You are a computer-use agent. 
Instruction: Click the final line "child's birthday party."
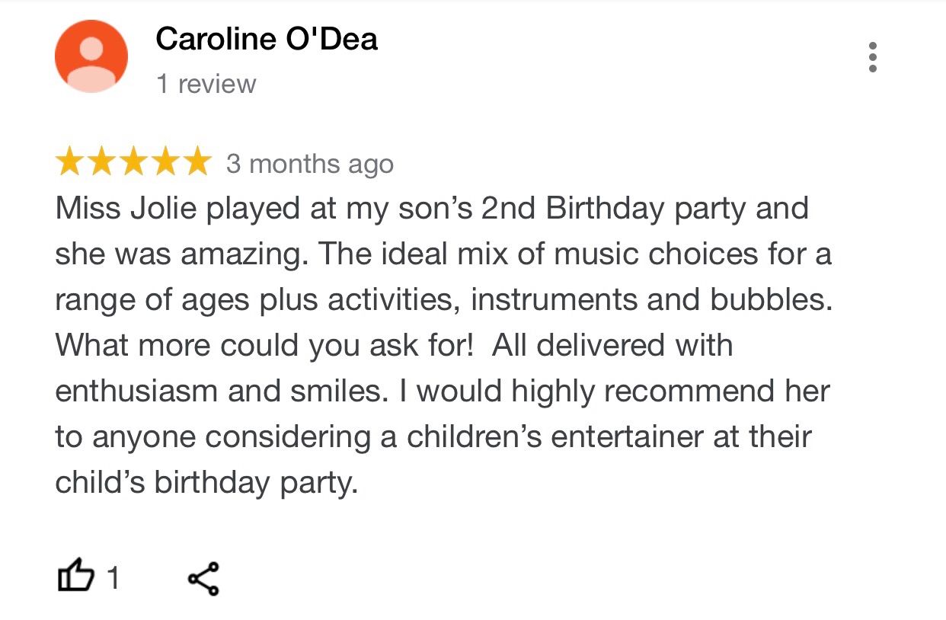(x=206, y=483)
